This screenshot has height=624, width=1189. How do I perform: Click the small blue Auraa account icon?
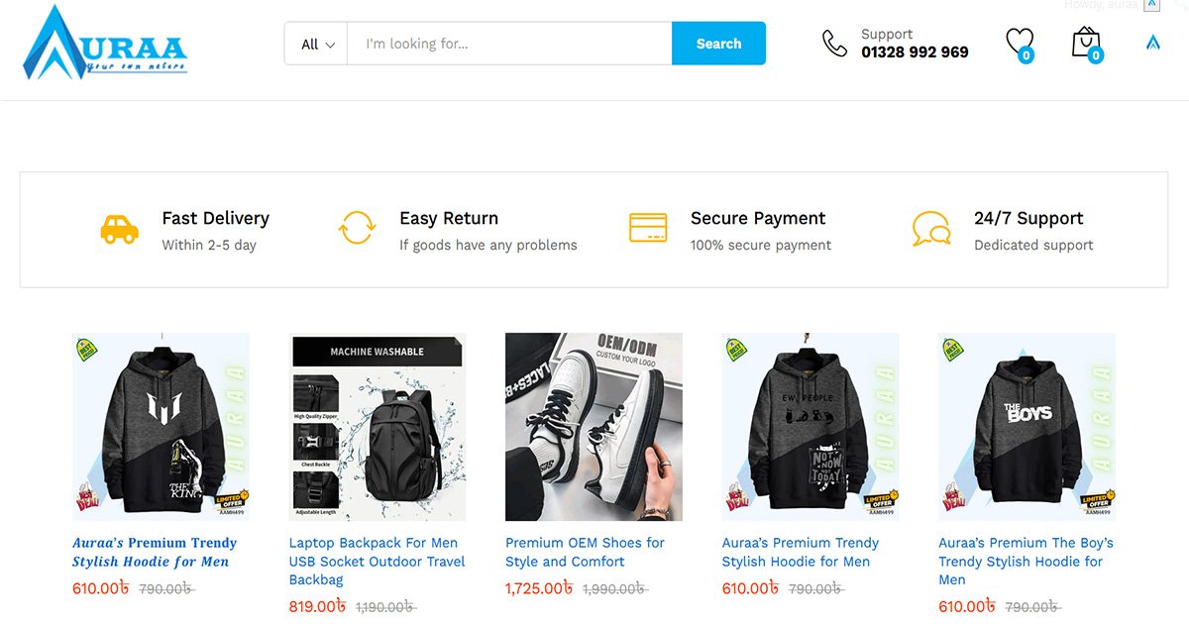pos(1152,43)
